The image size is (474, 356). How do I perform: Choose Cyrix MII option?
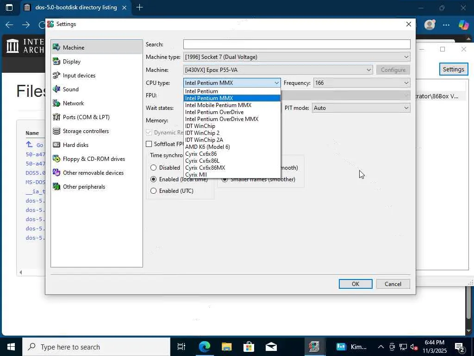pyautogui.click(x=232, y=175)
